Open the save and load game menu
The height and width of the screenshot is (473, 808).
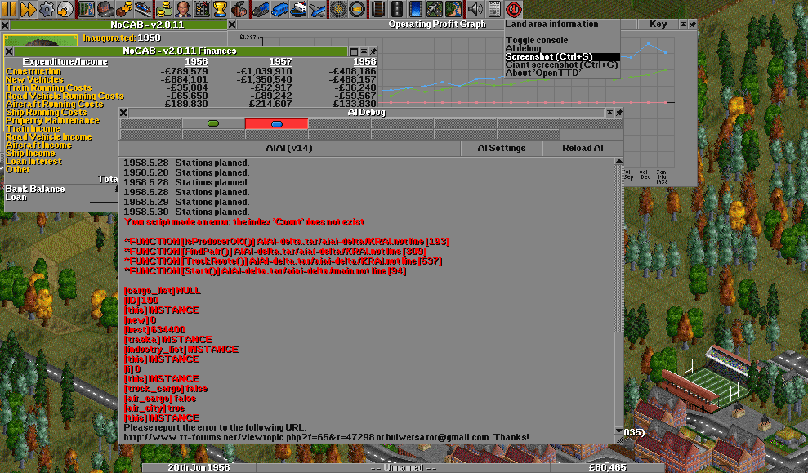click(65, 9)
